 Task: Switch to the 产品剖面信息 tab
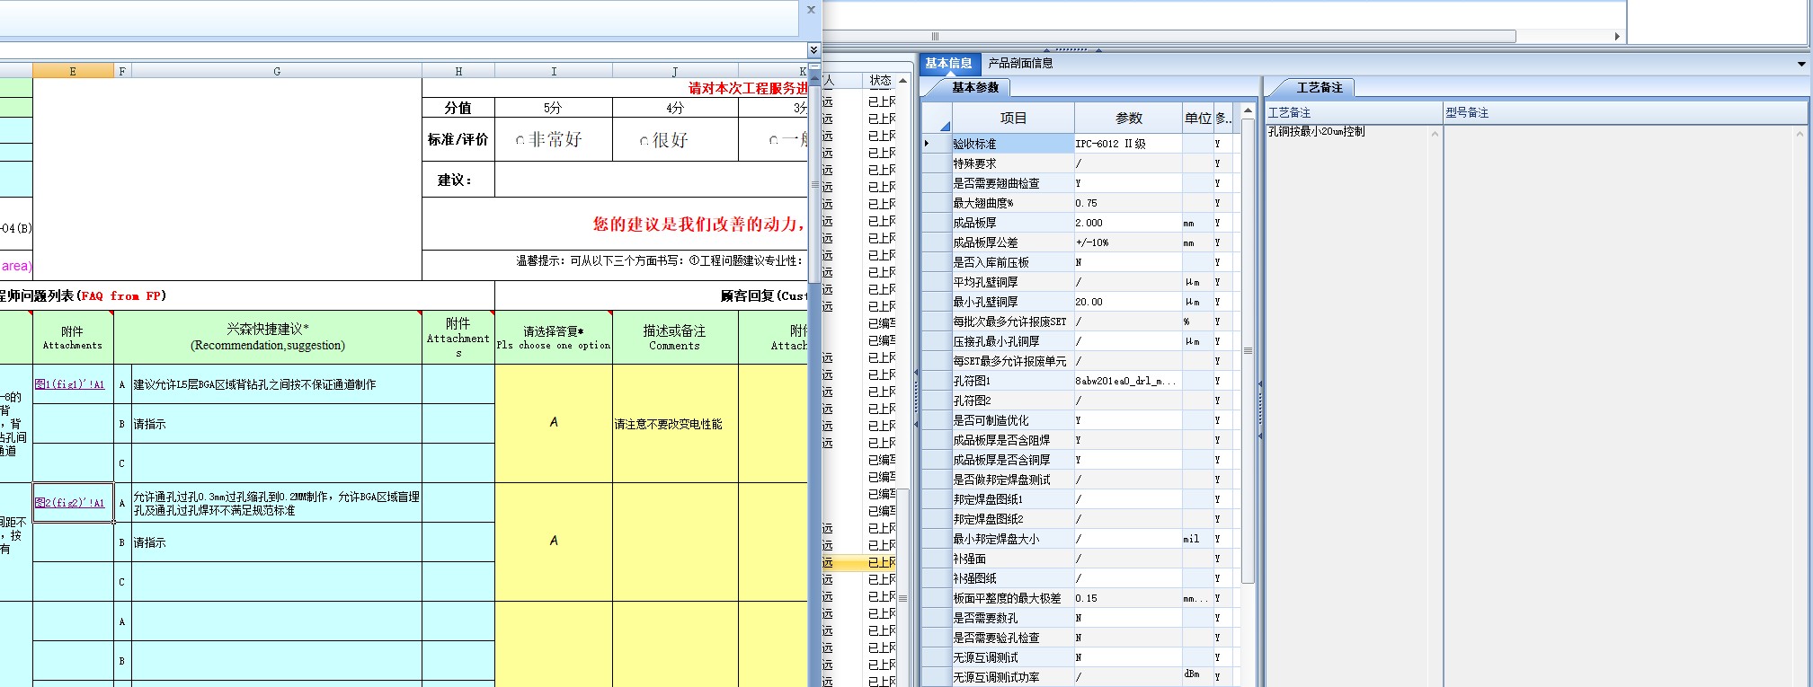(1020, 64)
